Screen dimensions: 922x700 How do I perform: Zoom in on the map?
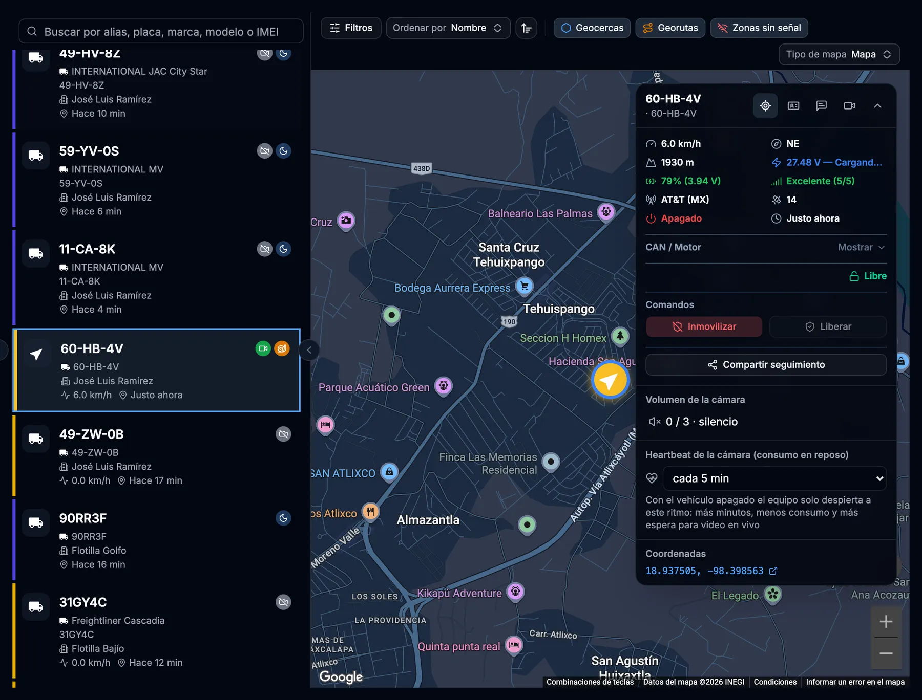(886, 622)
